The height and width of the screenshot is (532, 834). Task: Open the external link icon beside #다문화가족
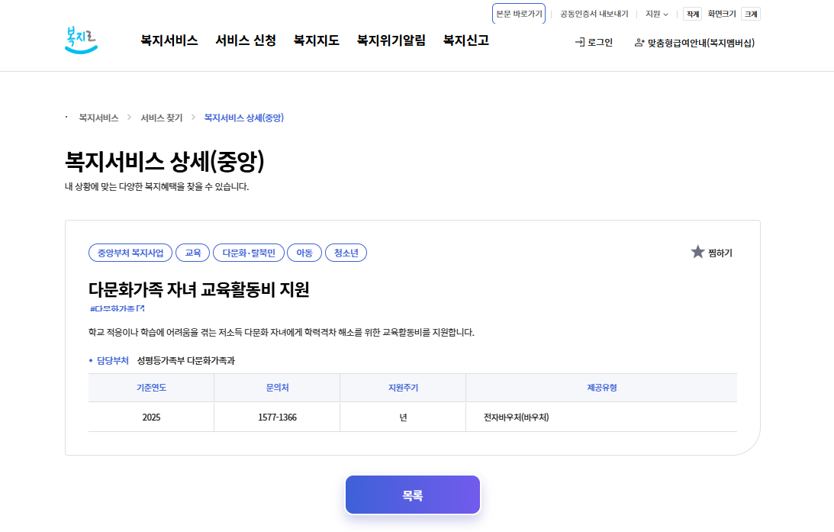[141, 308]
